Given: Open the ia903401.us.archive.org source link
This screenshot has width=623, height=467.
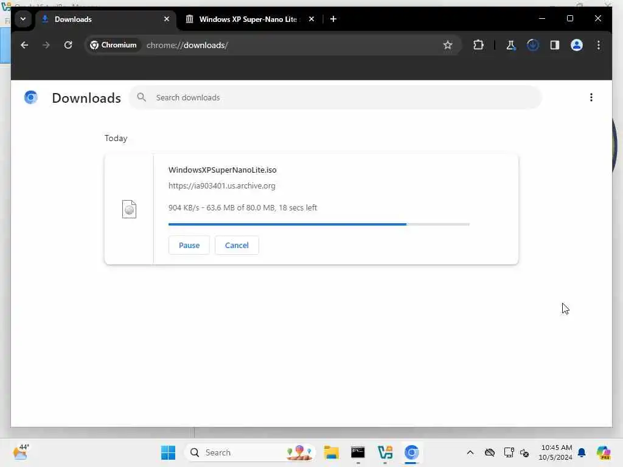Looking at the screenshot, I should (221, 186).
